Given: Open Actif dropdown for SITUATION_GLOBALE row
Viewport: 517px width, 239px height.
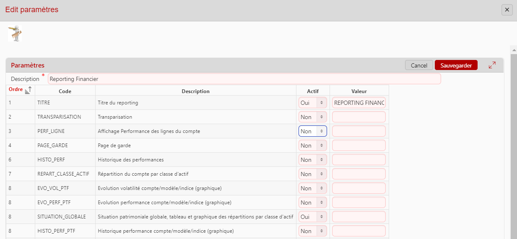Looking at the screenshot, I should click(312, 217).
